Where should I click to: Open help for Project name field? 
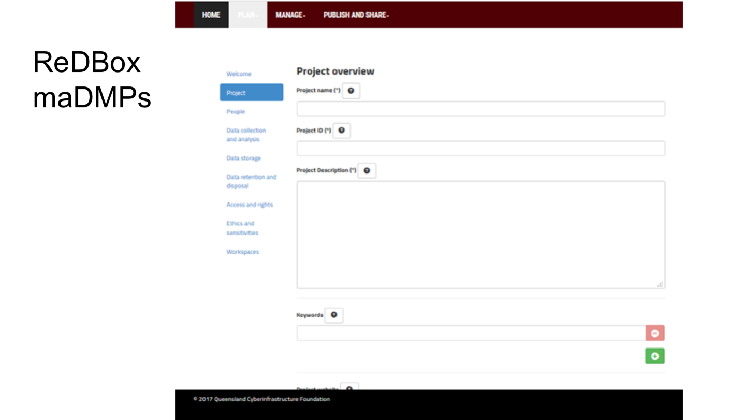(x=351, y=91)
